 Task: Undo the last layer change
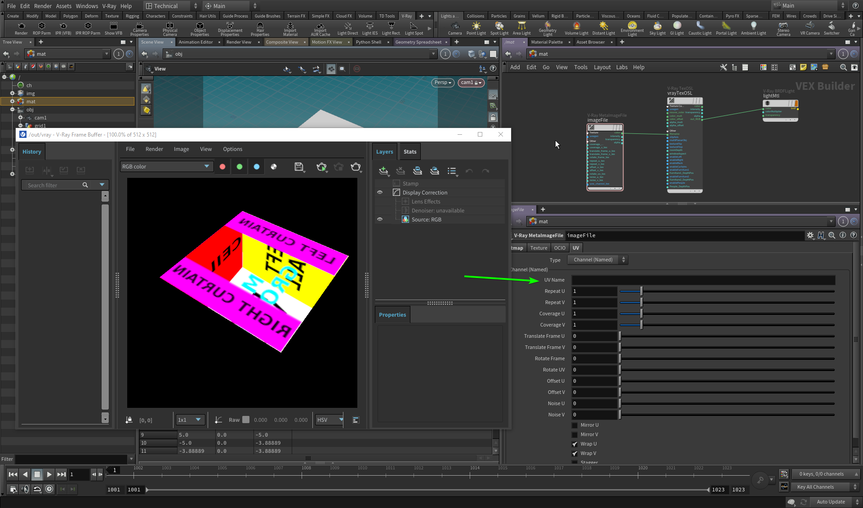click(x=469, y=171)
